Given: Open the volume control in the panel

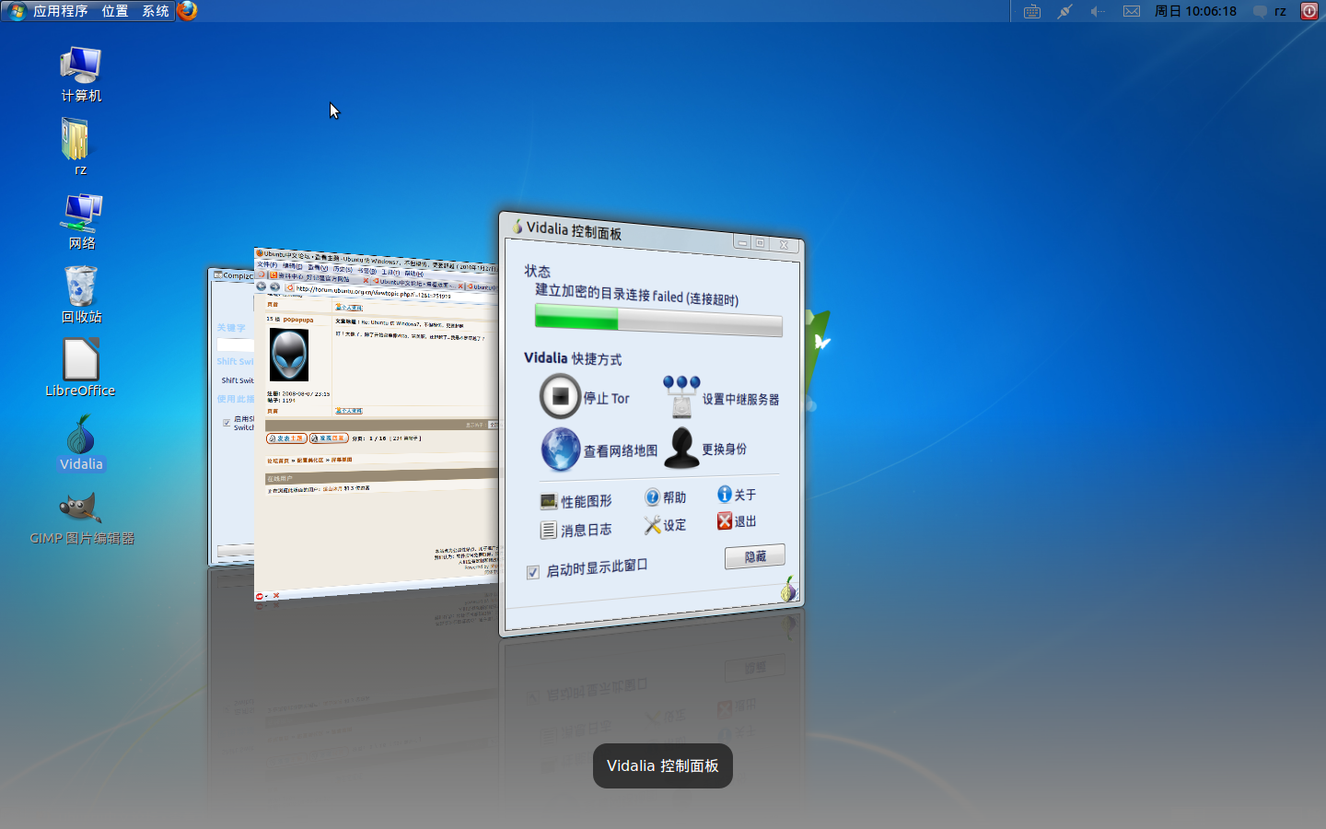Looking at the screenshot, I should point(1098,11).
